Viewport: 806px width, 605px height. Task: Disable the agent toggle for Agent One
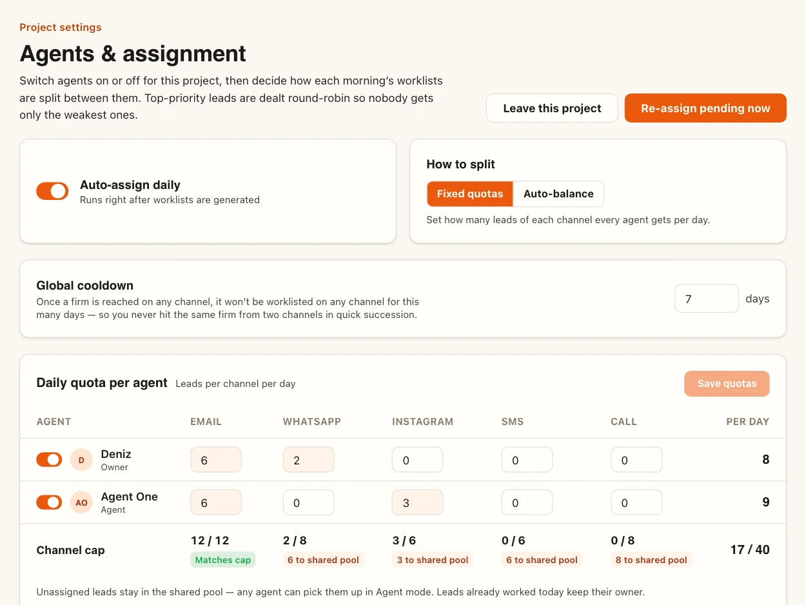pyautogui.click(x=49, y=502)
